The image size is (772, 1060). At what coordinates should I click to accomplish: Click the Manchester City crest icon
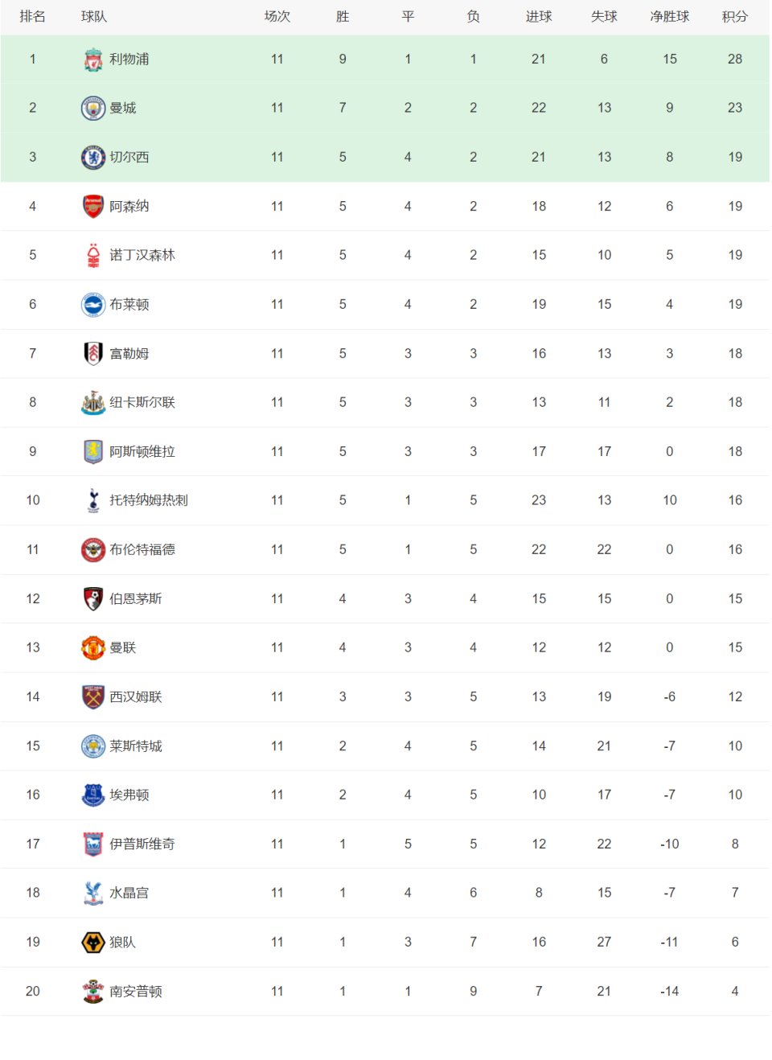click(x=93, y=109)
